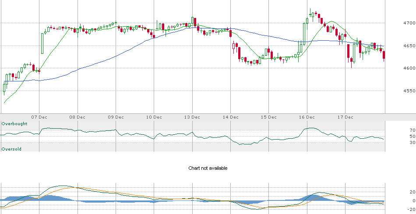Click the RSI 50 level label
416x214 pixels.
[412, 136]
